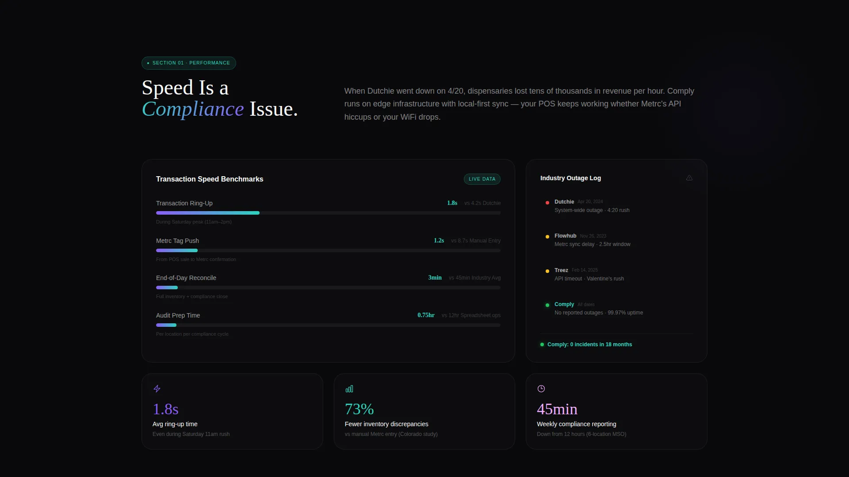Click the yellow status dot beside Treez
Viewport: 849px width, 477px height.
coord(547,271)
